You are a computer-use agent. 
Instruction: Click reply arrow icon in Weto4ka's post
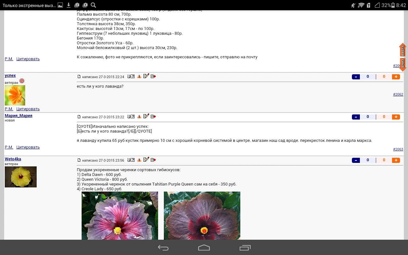(153, 160)
